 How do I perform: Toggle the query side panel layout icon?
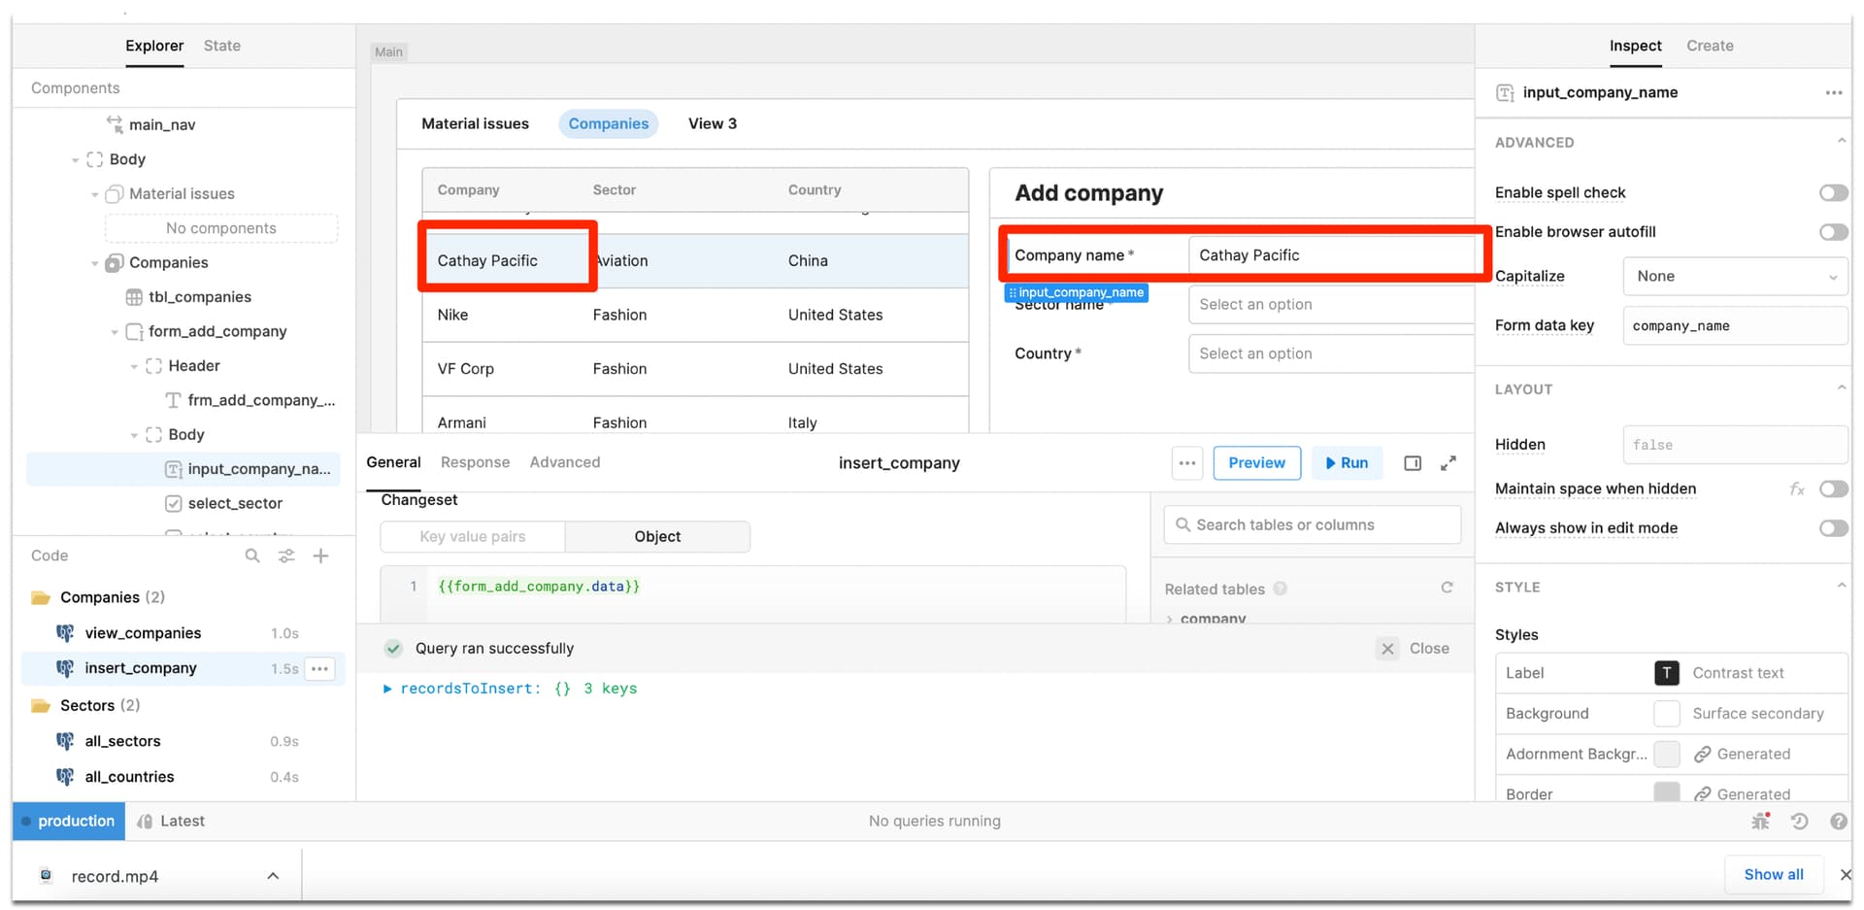tap(1413, 463)
